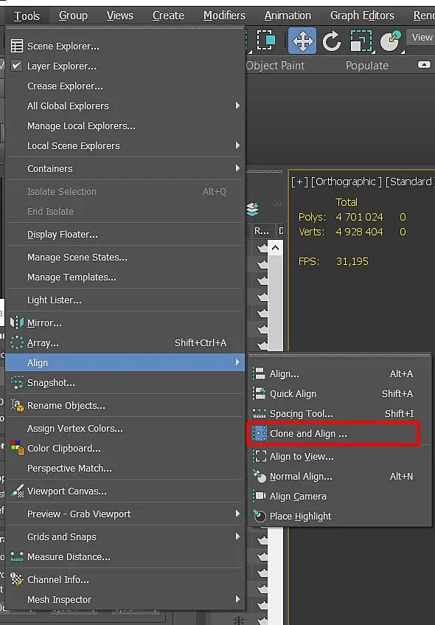The width and height of the screenshot is (435, 625).
Task: Choose Place Highlight icon
Action: pos(260,517)
